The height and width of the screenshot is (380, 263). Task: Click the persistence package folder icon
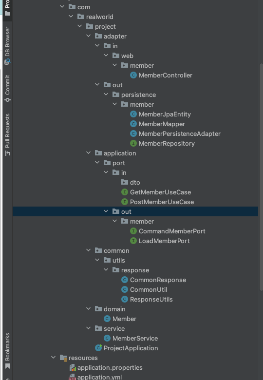116,95
